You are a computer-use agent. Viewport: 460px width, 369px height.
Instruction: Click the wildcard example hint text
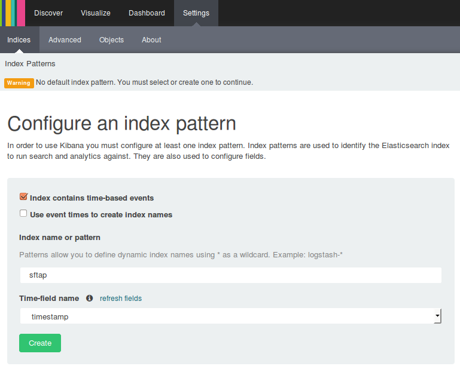pos(181,255)
